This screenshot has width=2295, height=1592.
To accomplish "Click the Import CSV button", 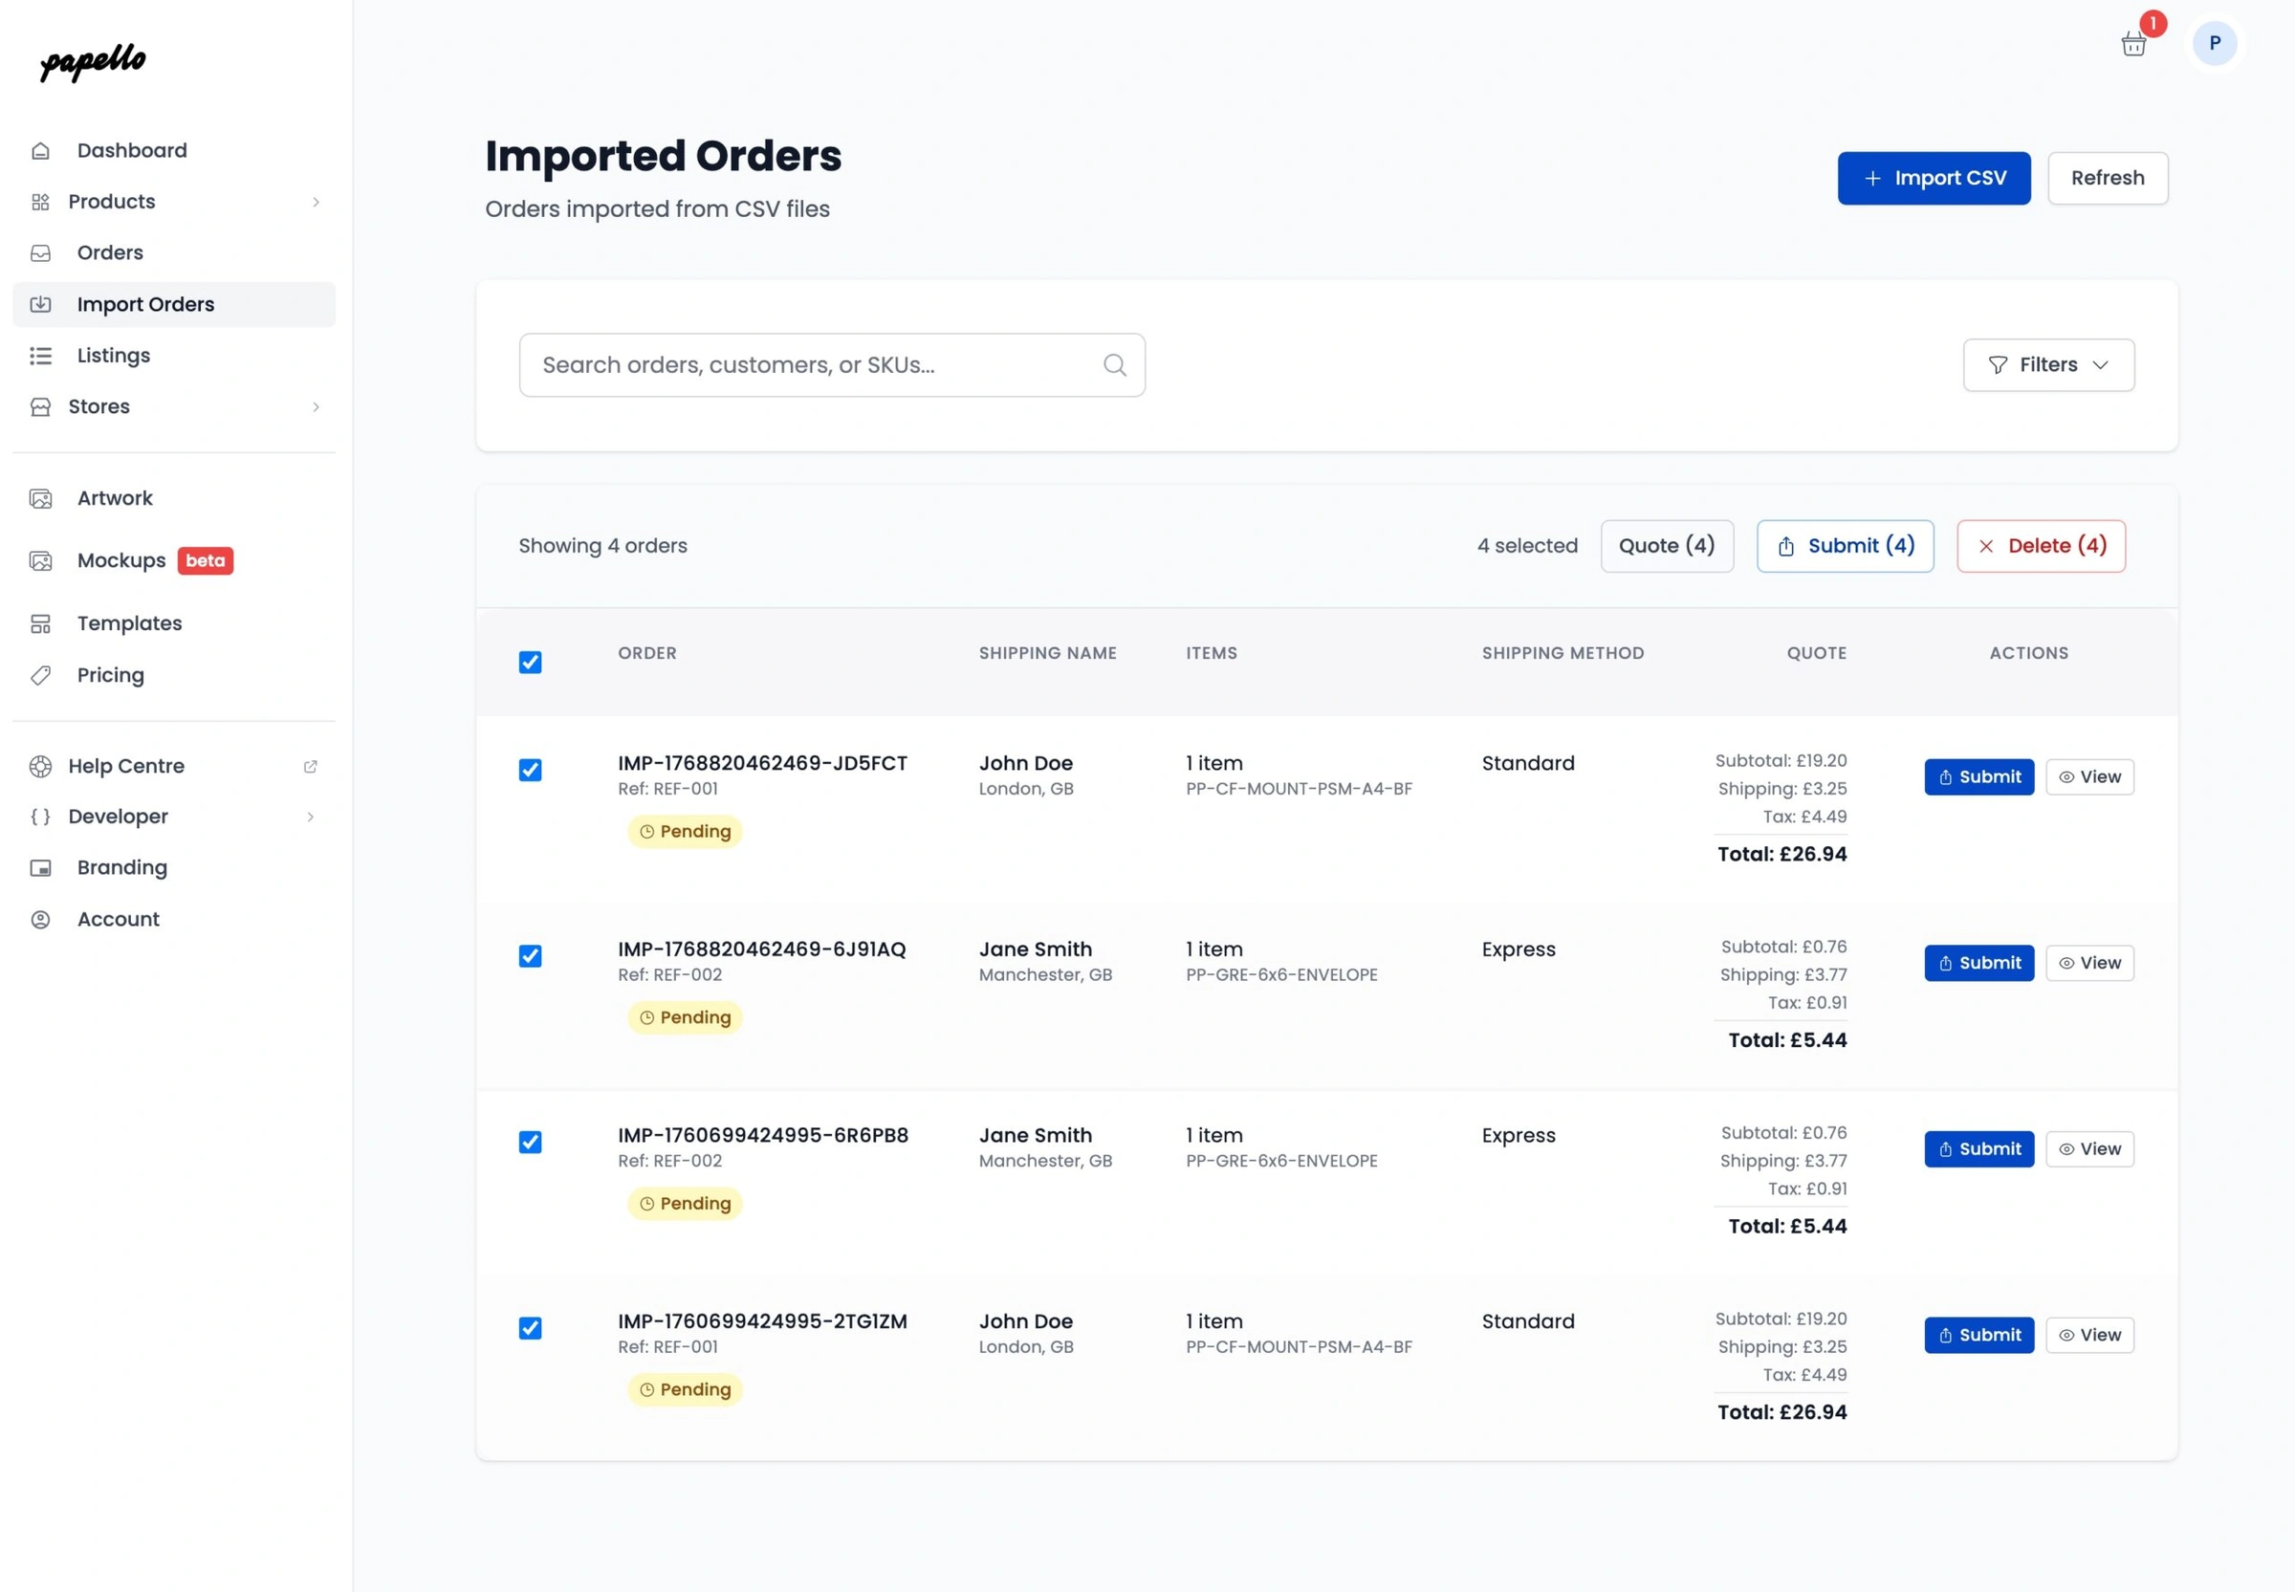I will coord(1933,178).
